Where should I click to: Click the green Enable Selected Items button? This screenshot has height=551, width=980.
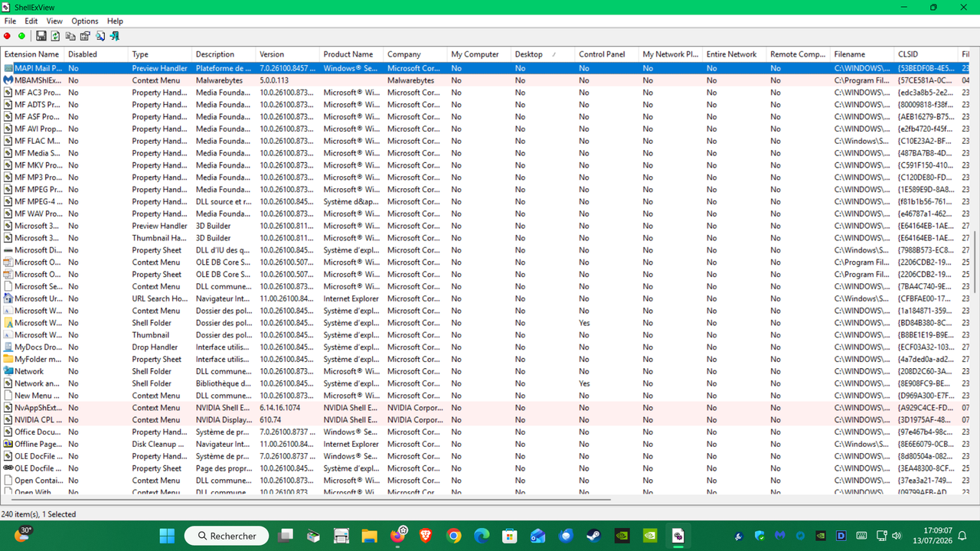click(21, 36)
